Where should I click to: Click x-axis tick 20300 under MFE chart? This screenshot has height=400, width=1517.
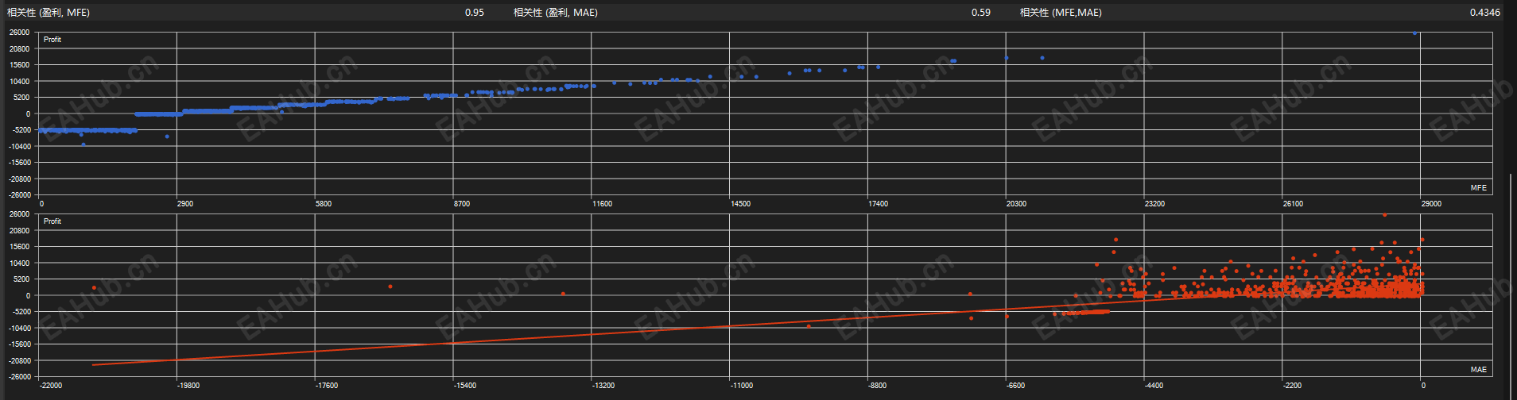click(1016, 204)
